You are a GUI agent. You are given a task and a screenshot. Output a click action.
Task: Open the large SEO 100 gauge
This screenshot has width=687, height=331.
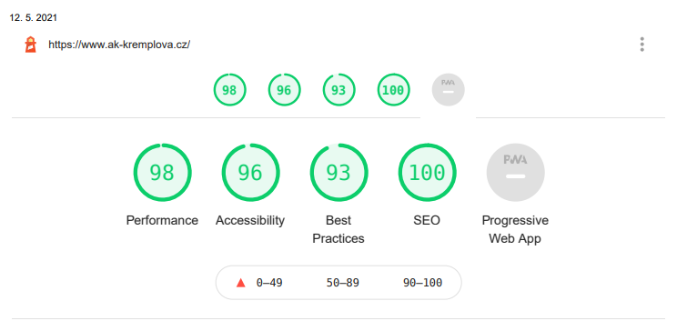[427, 173]
